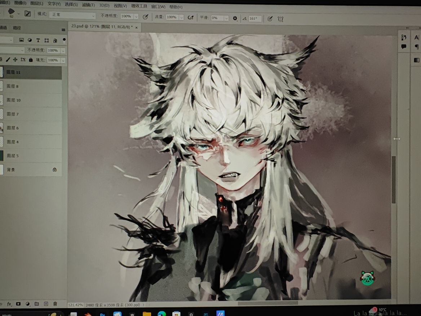
Task: Toggle the brush settings panel icon
Action: click(28, 13)
